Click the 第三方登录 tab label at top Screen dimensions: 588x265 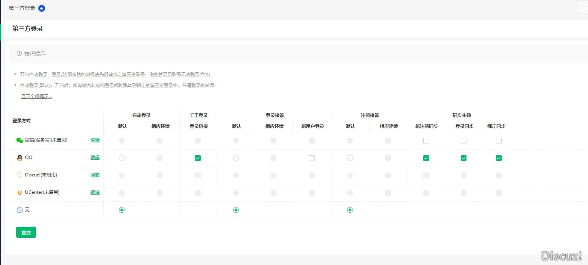pyautogui.click(x=22, y=8)
